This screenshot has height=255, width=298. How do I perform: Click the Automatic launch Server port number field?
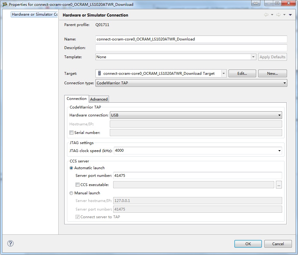[x=197, y=175]
